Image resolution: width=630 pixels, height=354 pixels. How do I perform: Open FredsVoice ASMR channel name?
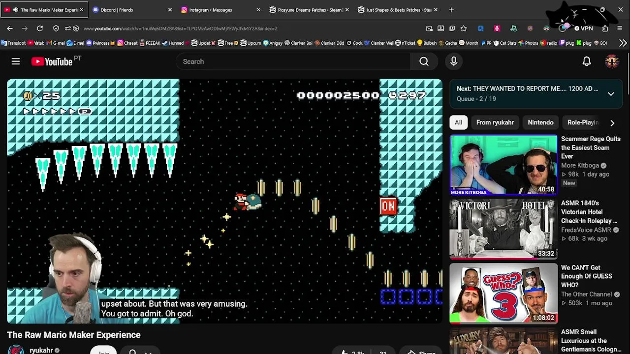coord(586,230)
